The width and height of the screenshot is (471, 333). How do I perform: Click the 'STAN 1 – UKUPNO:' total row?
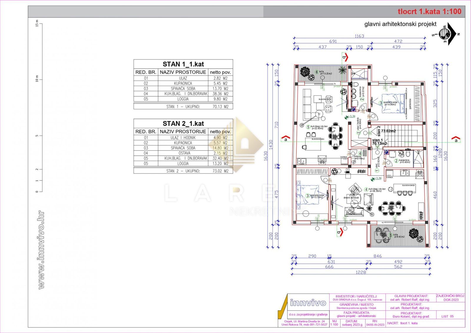pyautogui.click(x=183, y=107)
